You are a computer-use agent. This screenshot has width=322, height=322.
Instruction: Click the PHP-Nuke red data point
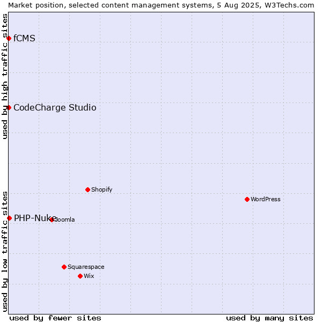point(9,218)
